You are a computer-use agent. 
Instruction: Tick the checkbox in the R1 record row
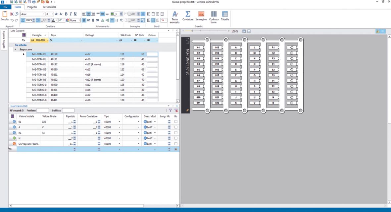(176, 133)
